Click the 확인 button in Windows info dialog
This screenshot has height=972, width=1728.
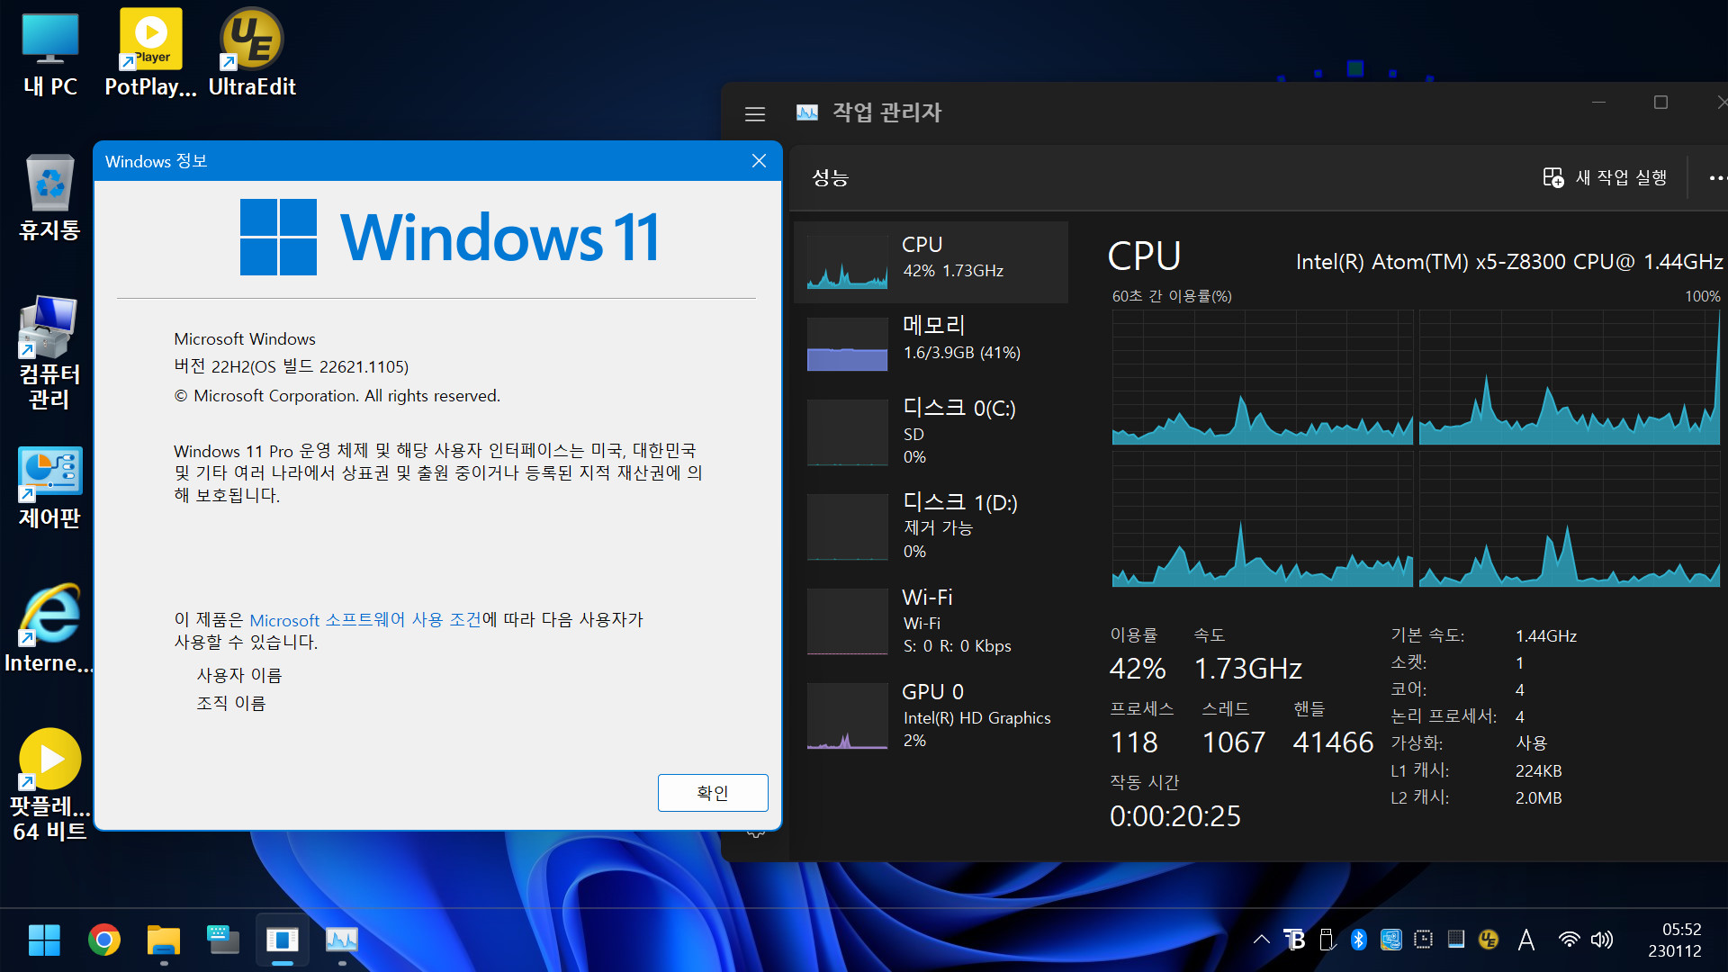713,793
